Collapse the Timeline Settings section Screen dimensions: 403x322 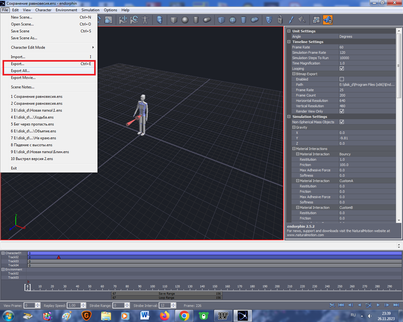click(289, 42)
